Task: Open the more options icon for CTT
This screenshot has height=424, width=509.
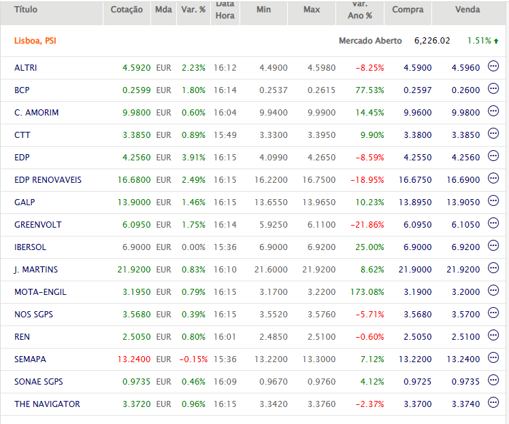Action: tap(493, 134)
